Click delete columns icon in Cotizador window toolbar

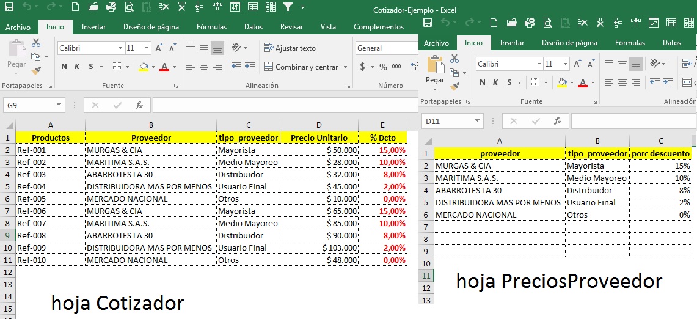pos(182,7)
